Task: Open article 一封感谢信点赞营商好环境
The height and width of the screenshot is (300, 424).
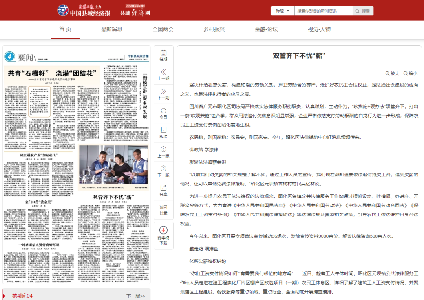Action: pyautogui.click(x=39, y=245)
